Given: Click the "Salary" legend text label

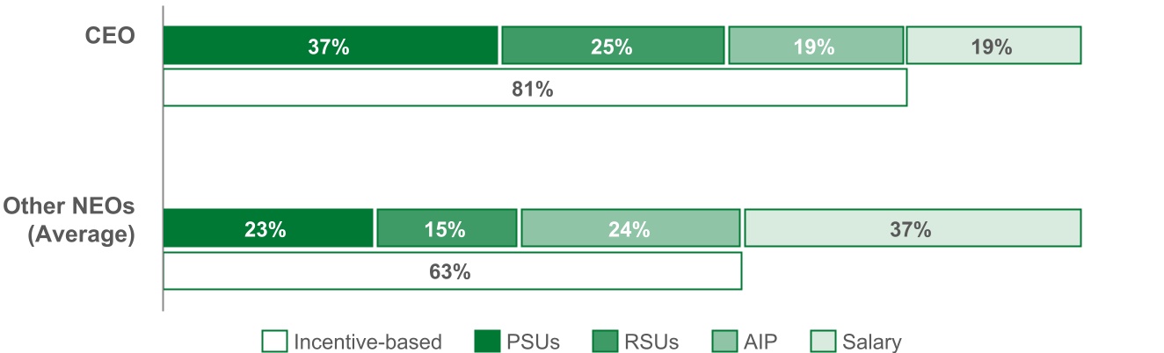Looking at the screenshot, I should coord(871,342).
